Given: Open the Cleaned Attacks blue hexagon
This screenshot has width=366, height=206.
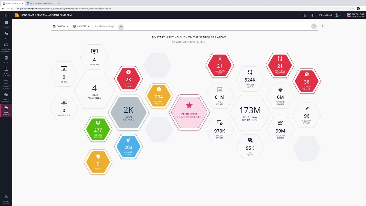Looking at the screenshot, I should pyautogui.click(x=128, y=146).
